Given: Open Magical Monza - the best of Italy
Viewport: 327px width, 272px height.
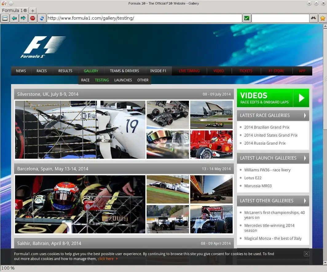Looking at the screenshot, I should point(273,238).
